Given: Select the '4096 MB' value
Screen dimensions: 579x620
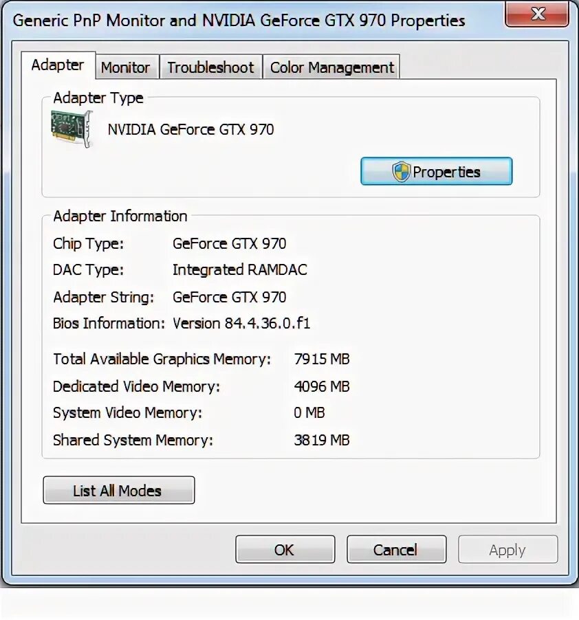Looking at the screenshot, I should pos(322,386).
